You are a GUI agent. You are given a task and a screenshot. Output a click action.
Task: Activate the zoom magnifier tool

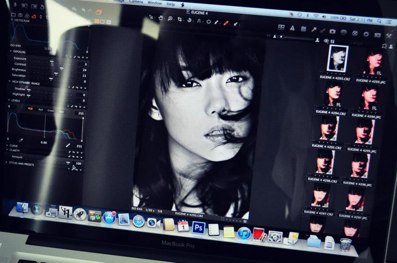coord(170,19)
